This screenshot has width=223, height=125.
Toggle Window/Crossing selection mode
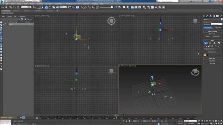(x=42, y=7)
